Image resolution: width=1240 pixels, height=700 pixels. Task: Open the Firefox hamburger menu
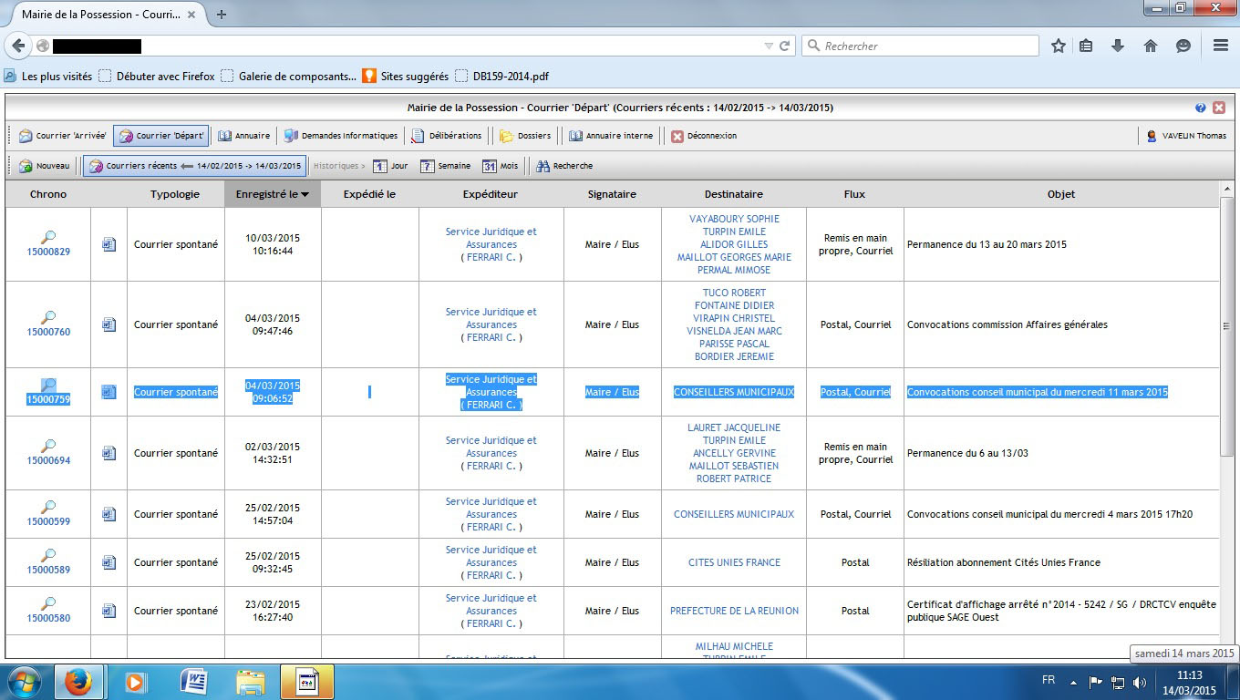(1221, 46)
